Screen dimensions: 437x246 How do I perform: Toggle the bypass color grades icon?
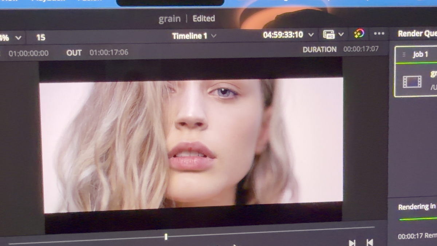click(359, 34)
